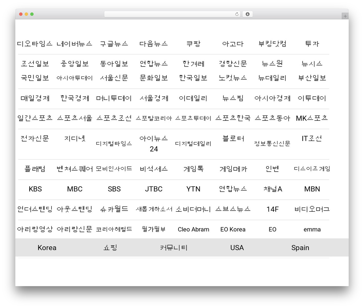364x308 pixels.
Task: Visit the 부산일보 link
Action: [312, 78]
